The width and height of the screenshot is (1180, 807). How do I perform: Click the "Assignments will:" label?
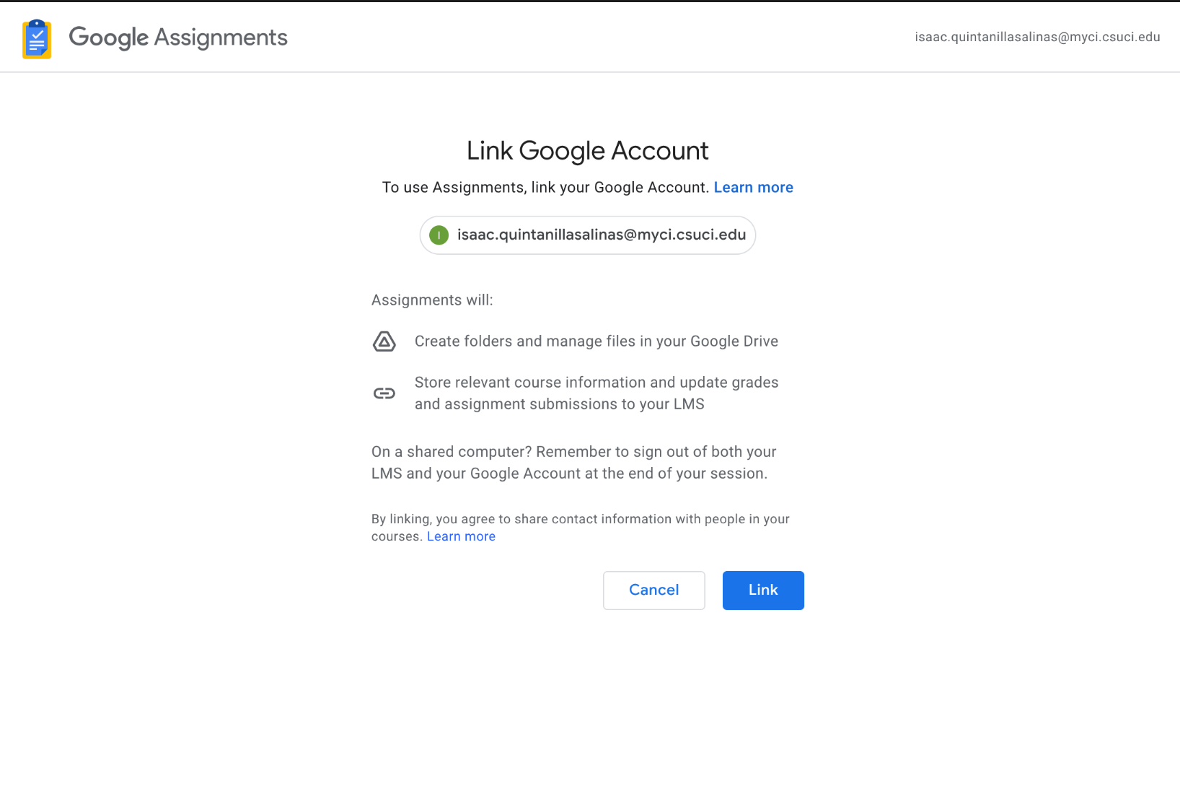432,300
